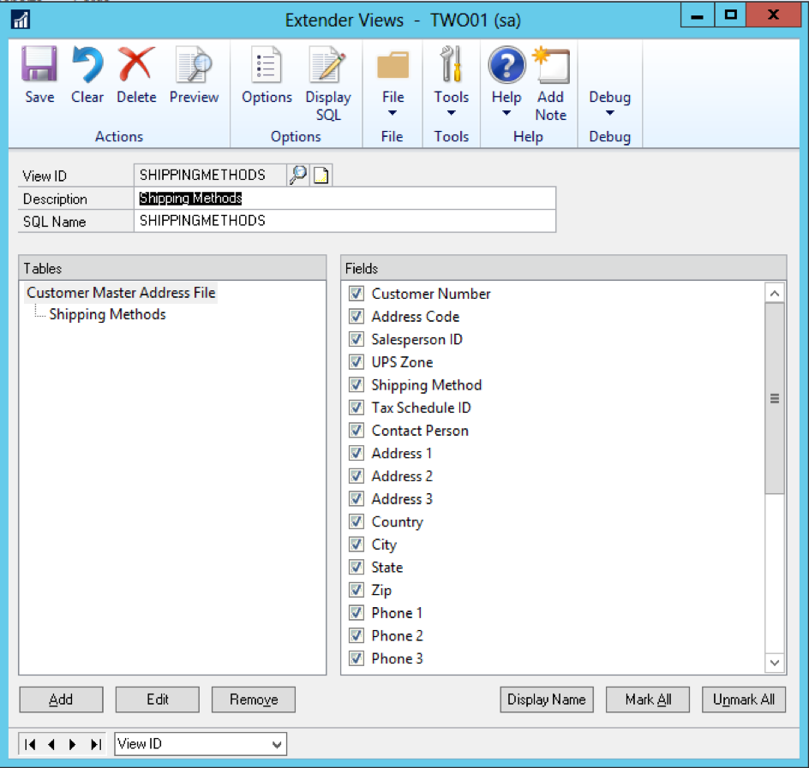Toggle the Tax Schedule ID checkbox
809x768 pixels.
pos(356,408)
